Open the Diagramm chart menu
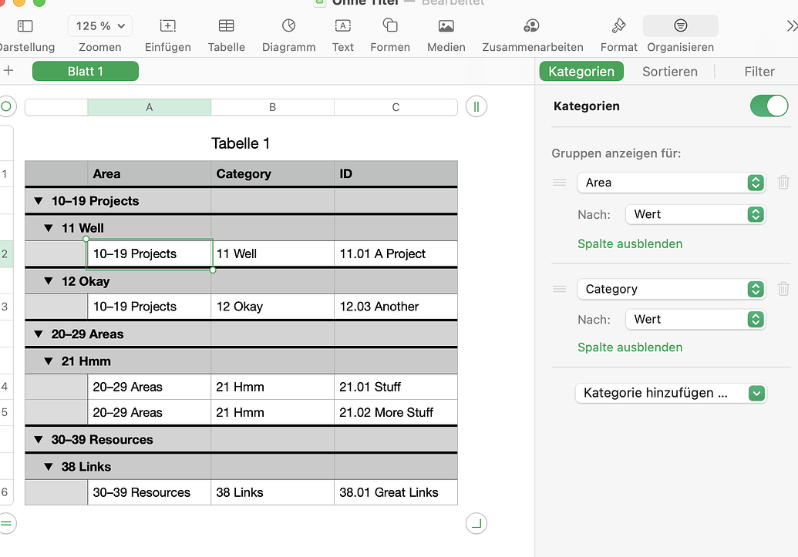The width and height of the screenshot is (798, 557). 288,26
